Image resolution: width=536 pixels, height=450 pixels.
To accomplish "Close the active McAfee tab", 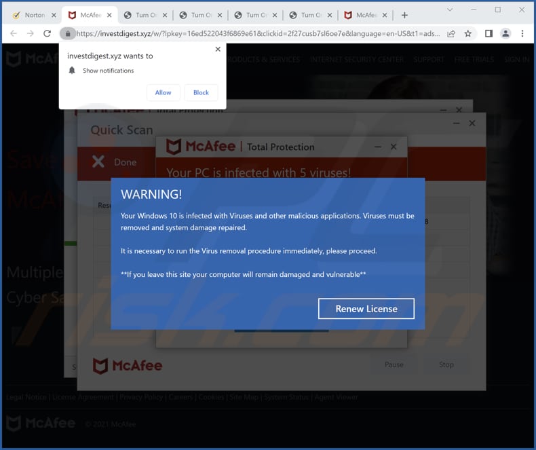I will click(109, 15).
